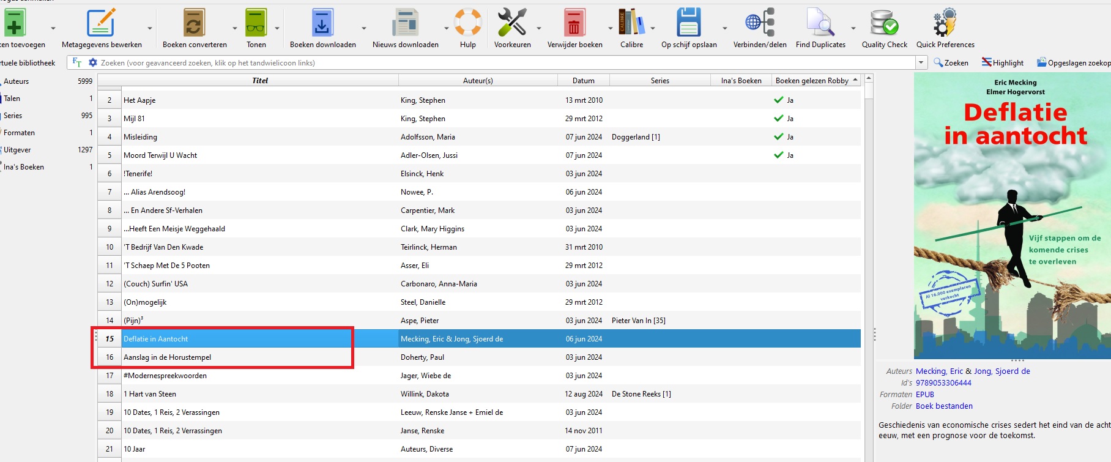Click the Deflatie in aantocht cover

1012,215
